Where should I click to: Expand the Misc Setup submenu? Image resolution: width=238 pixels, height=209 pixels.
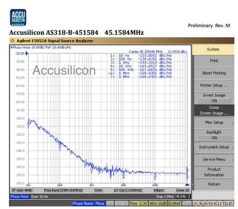tap(214, 122)
